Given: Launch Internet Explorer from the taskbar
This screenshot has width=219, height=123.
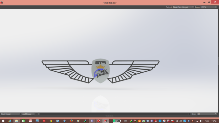Looking at the screenshot, I should (9, 121).
